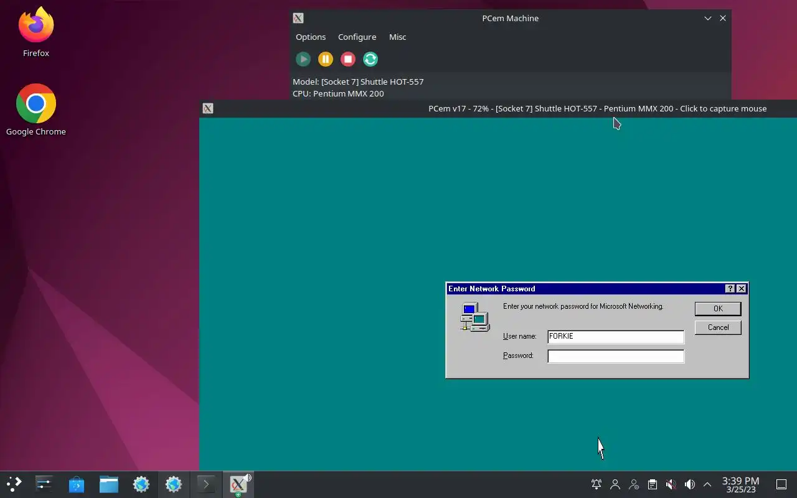The image size is (797, 498).
Task: Click the muted speaker tray icon
Action: [x=671, y=484]
